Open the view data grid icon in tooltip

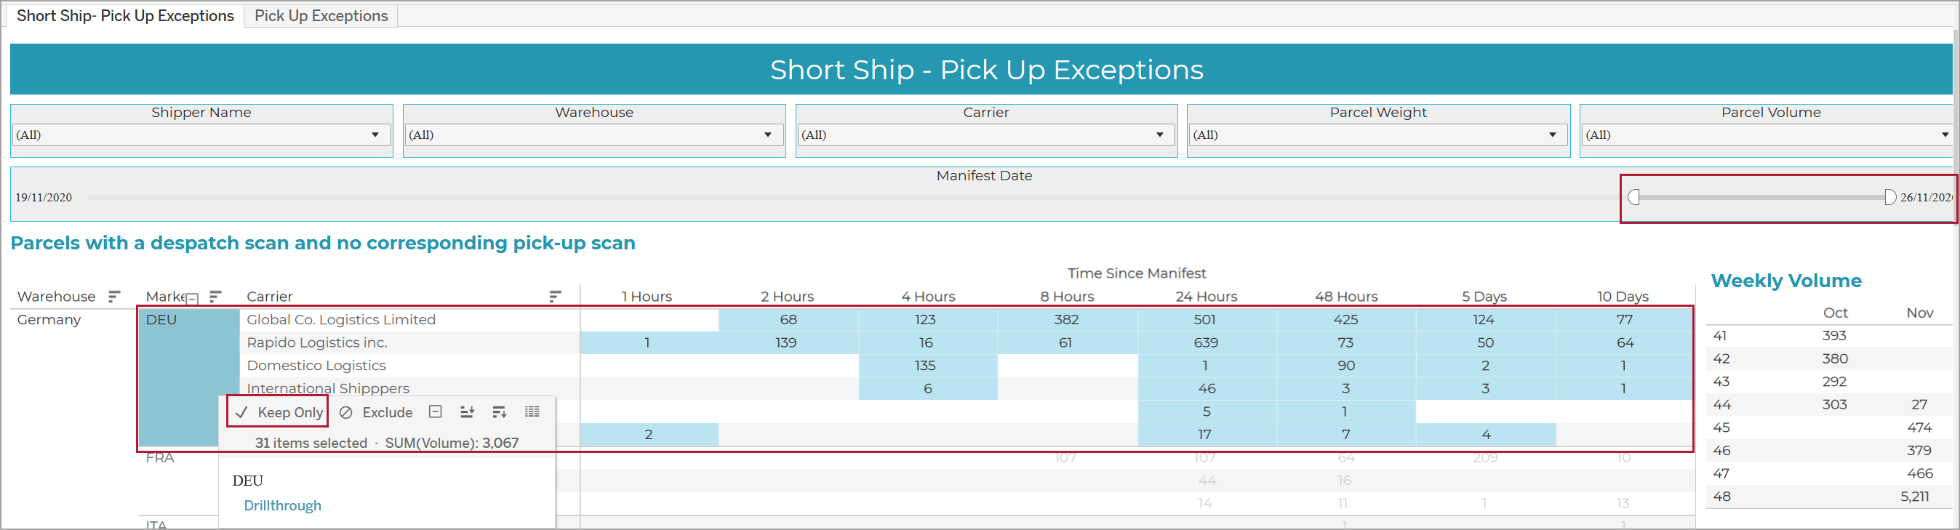(532, 411)
